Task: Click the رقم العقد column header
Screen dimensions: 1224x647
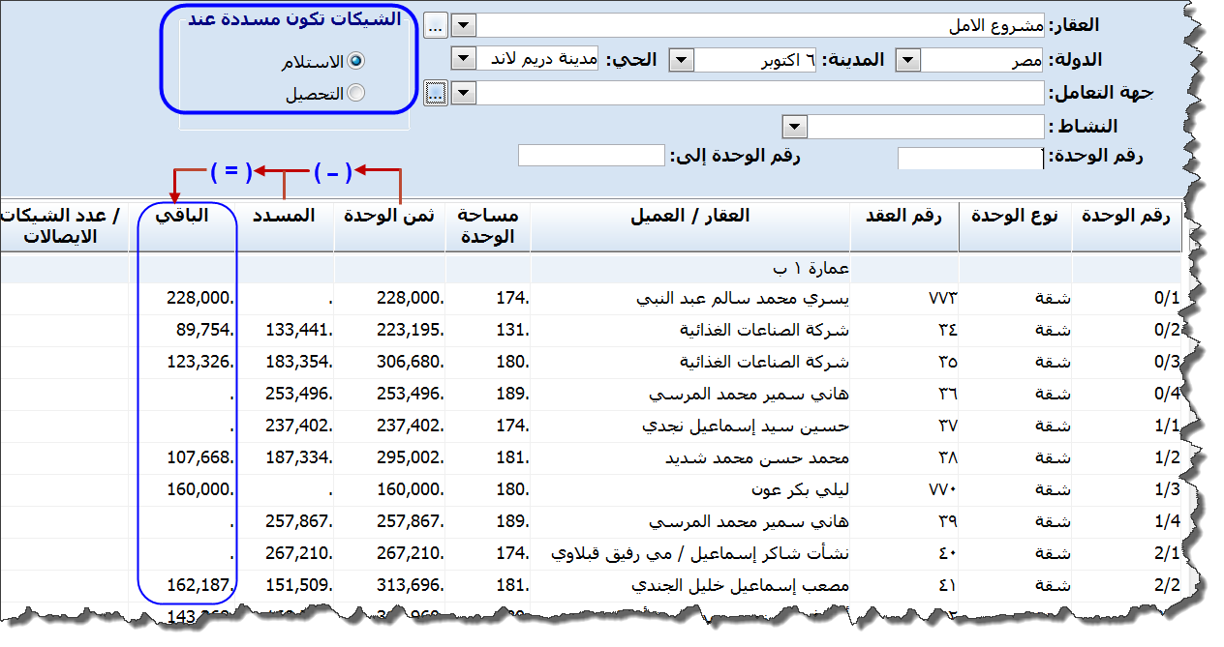Action: [903, 217]
